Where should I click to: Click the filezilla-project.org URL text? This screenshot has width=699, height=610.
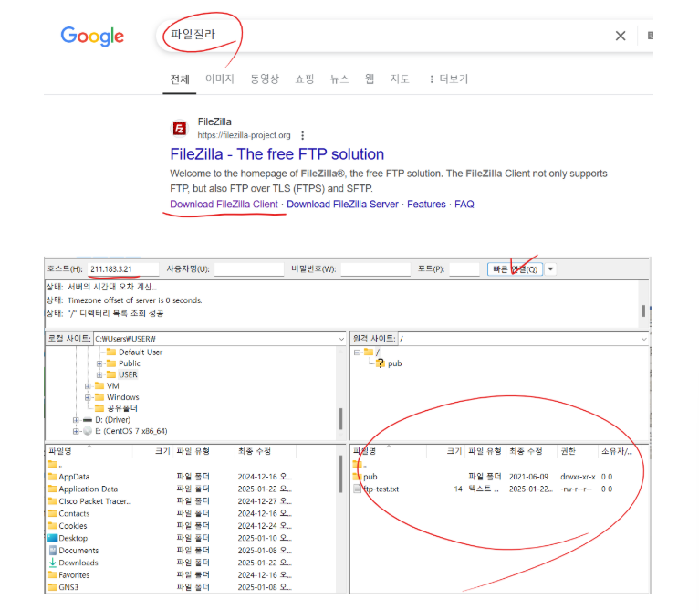(244, 135)
